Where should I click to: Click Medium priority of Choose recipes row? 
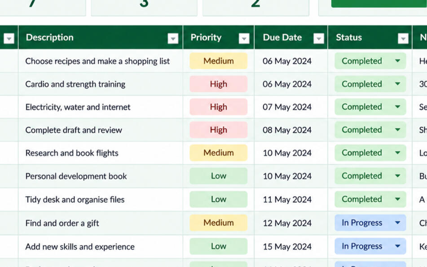point(218,61)
